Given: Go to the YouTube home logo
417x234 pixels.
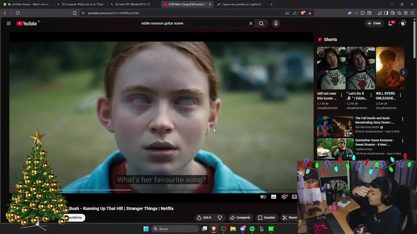Looking at the screenshot, I should (27, 23).
